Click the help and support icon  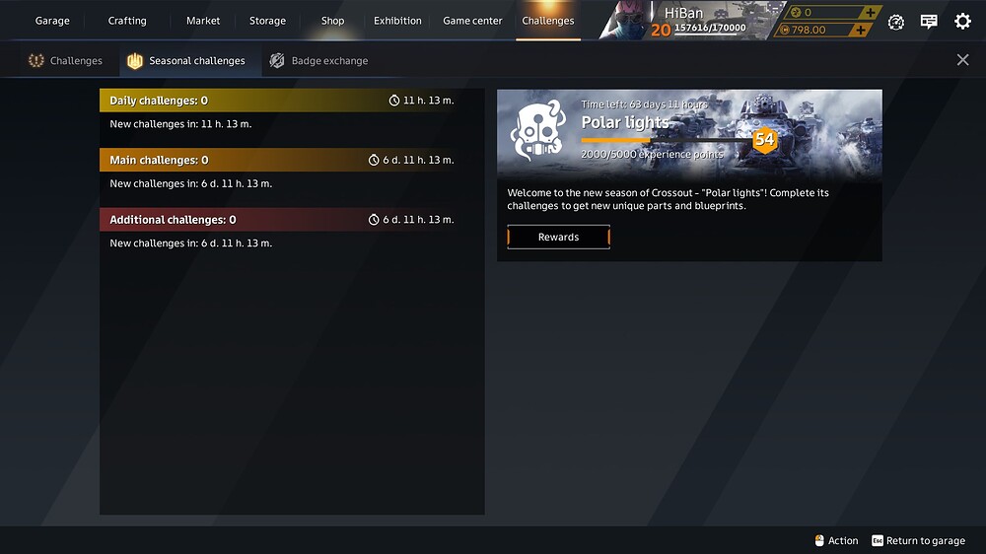click(x=896, y=22)
